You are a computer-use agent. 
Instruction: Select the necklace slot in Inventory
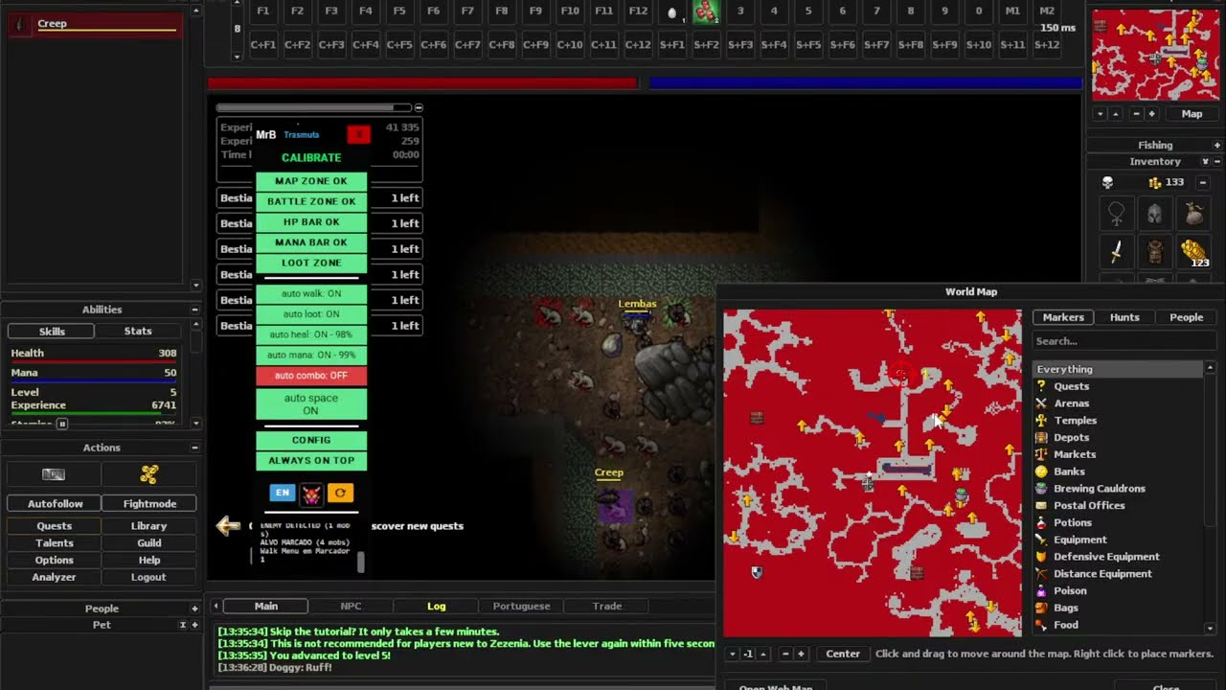pos(1116,213)
